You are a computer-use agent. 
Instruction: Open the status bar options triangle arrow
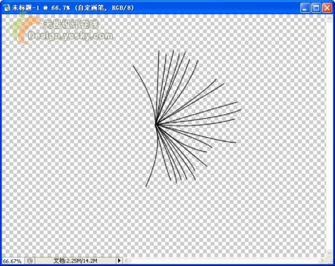[119, 261]
